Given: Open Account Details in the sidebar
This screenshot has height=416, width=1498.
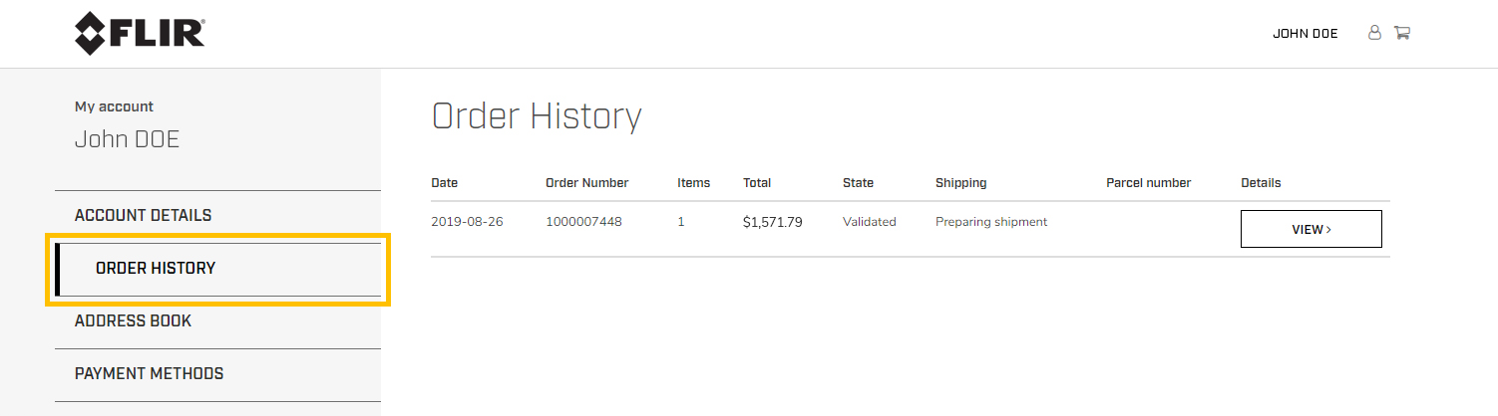Looking at the screenshot, I should (143, 215).
